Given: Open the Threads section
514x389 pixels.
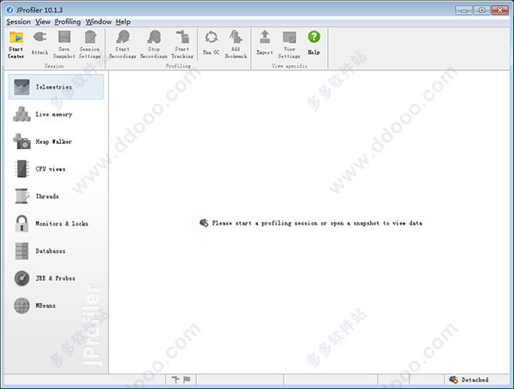Looking at the screenshot, I should [x=56, y=196].
